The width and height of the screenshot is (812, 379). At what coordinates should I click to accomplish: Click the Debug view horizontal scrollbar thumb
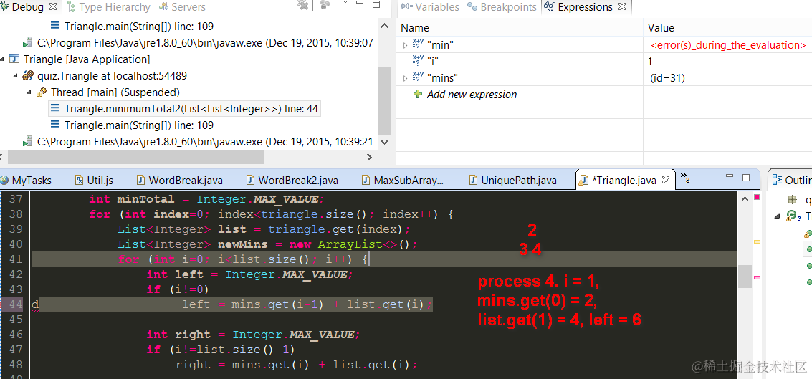[137, 157]
